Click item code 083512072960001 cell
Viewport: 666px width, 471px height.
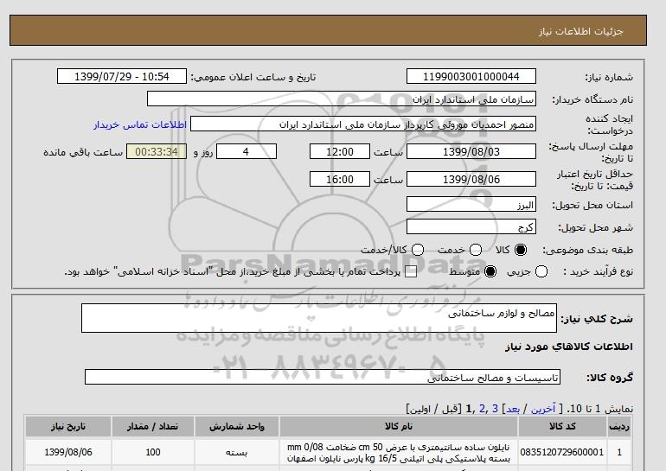point(562,452)
